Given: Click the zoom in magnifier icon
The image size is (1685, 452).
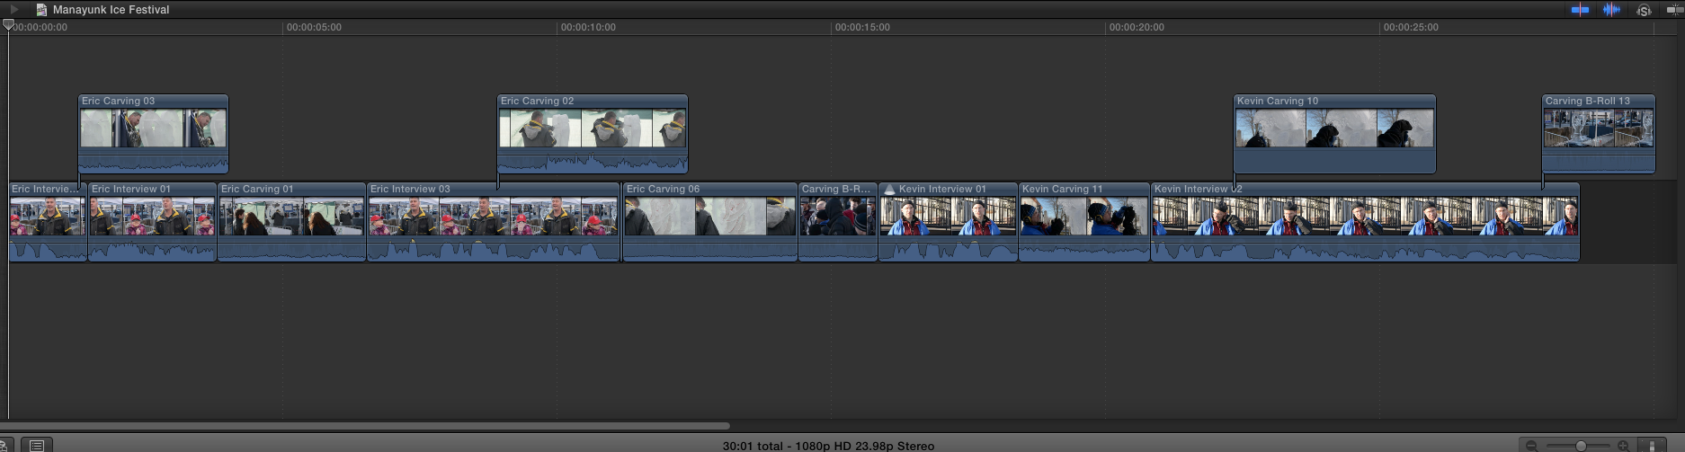Looking at the screenshot, I should click(x=1624, y=446).
